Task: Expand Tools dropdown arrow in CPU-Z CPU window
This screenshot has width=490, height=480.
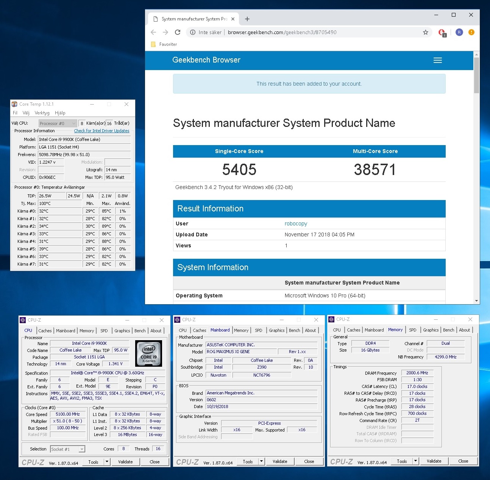Action: [x=107, y=462]
